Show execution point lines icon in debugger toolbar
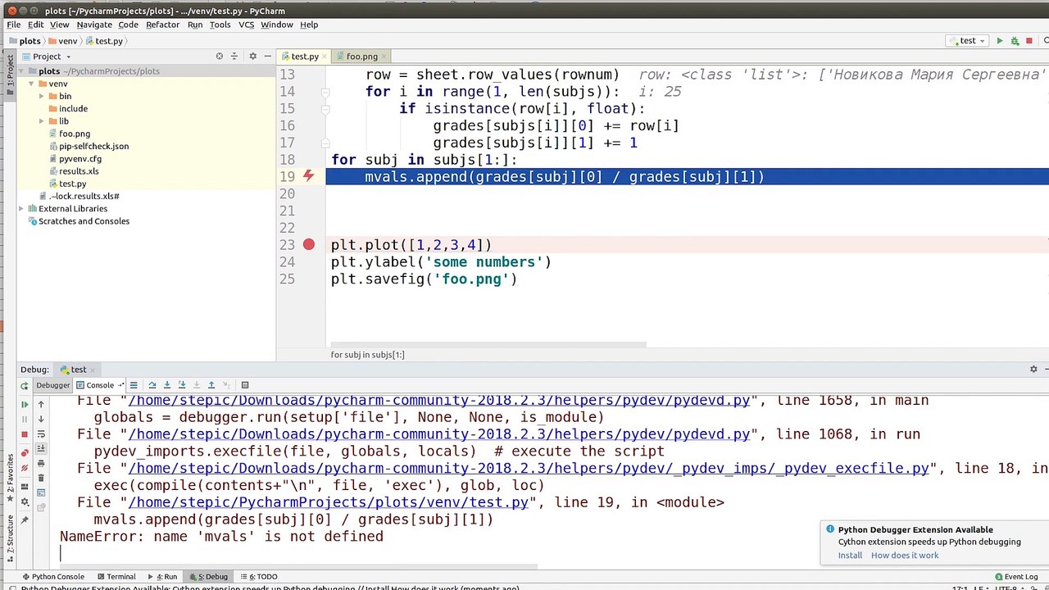The image size is (1049, 590). pyautogui.click(x=134, y=385)
